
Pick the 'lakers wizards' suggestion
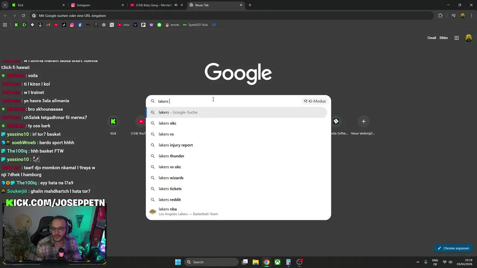click(237, 178)
